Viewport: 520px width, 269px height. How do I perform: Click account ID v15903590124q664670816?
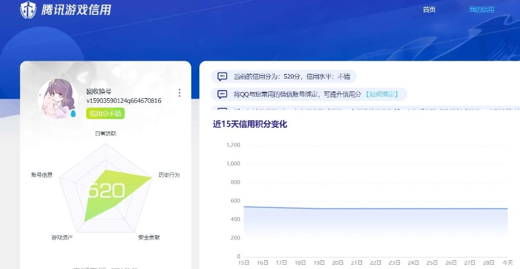click(124, 101)
